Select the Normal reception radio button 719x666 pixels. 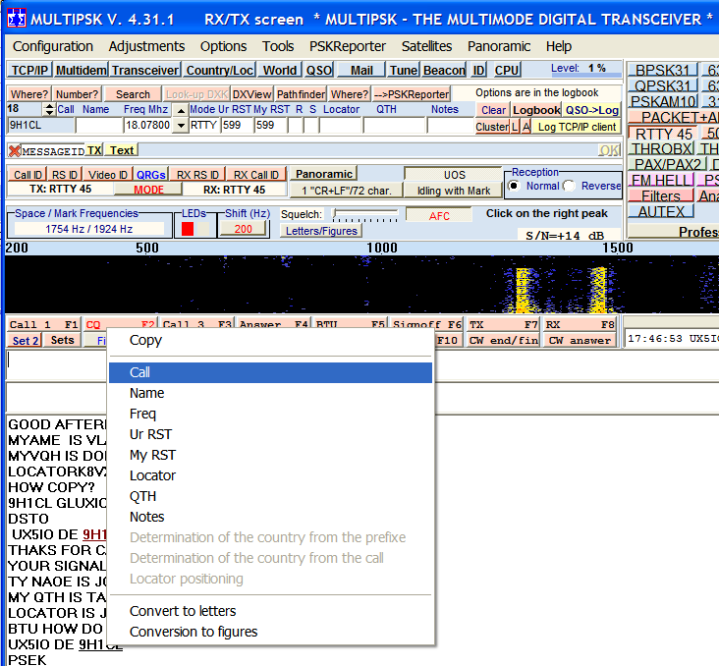513,186
